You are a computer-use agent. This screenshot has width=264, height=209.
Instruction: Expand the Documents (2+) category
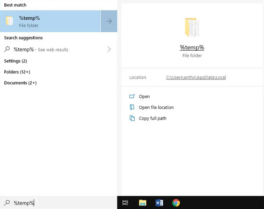click(20, 83)
